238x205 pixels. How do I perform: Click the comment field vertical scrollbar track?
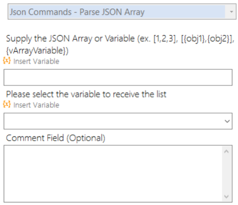226,174
